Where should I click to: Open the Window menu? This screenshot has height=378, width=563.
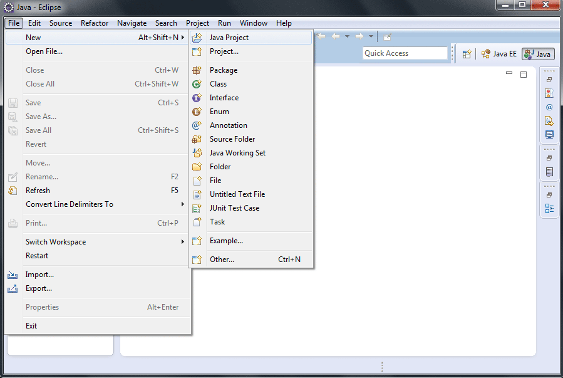tap(253, 23)
